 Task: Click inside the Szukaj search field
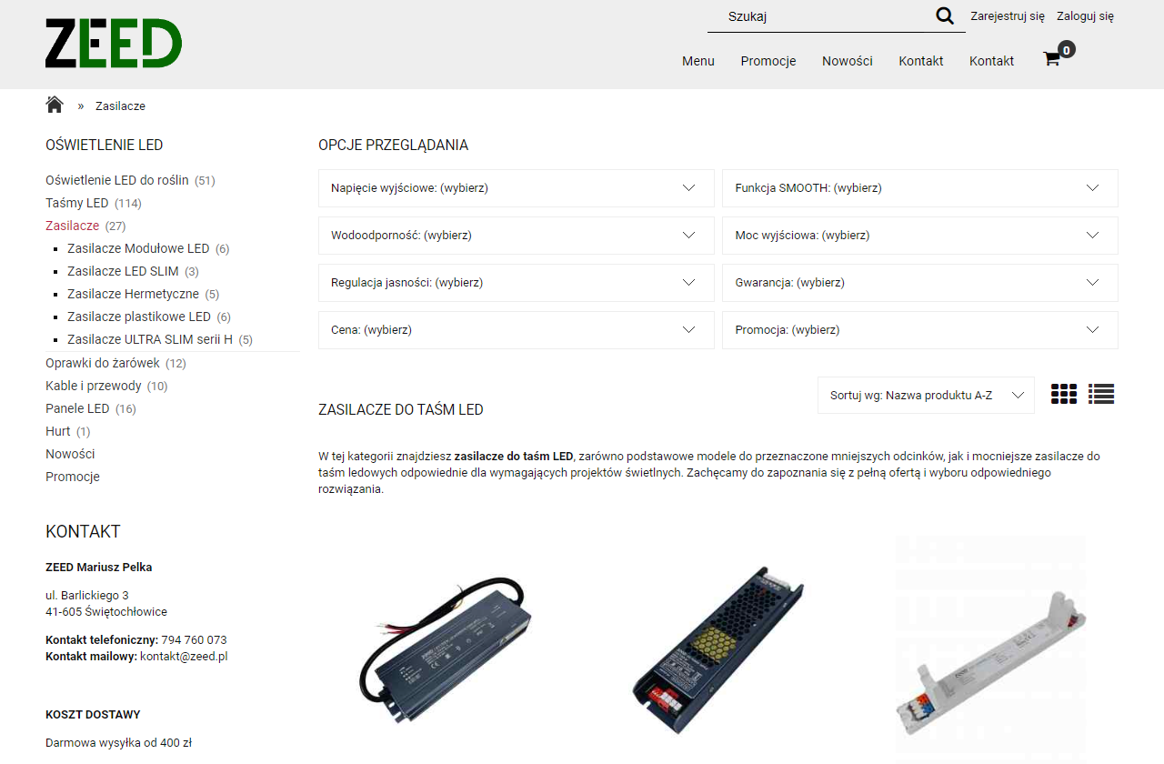818,15
